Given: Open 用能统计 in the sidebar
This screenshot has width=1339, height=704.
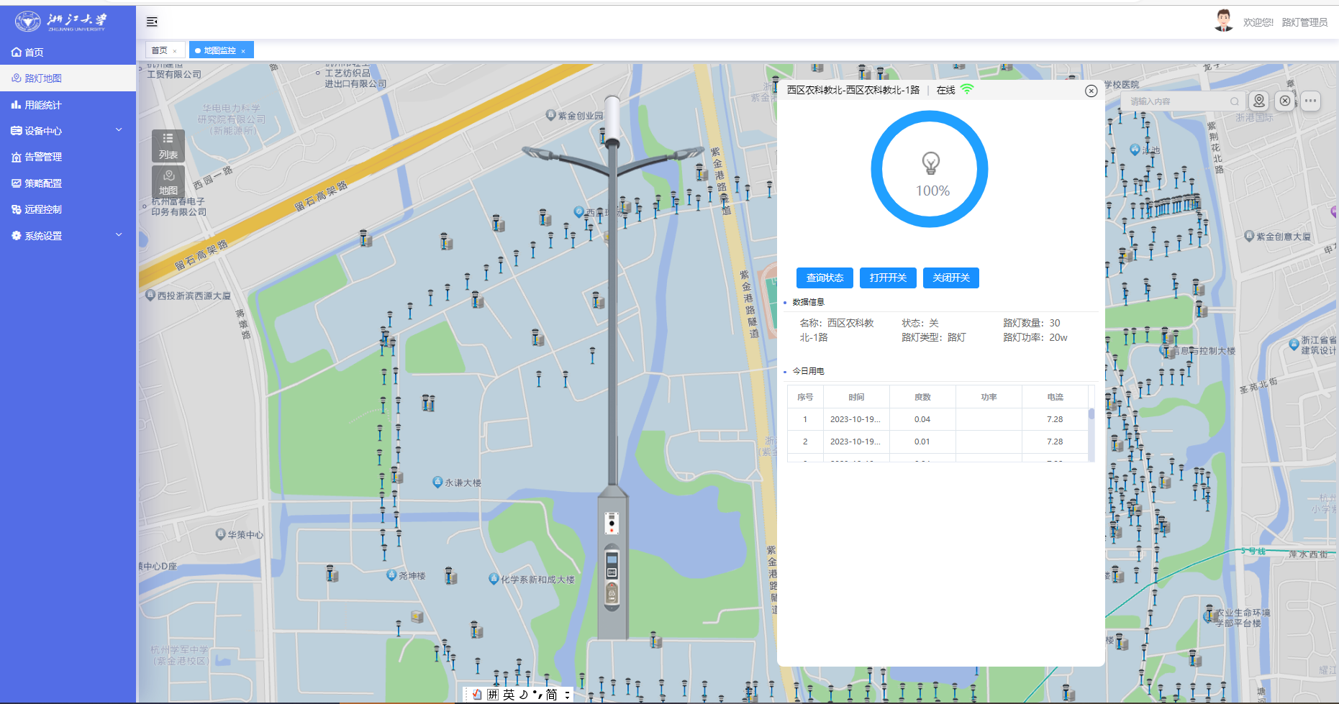Looking at the screenshot, I should pos(43,105).
